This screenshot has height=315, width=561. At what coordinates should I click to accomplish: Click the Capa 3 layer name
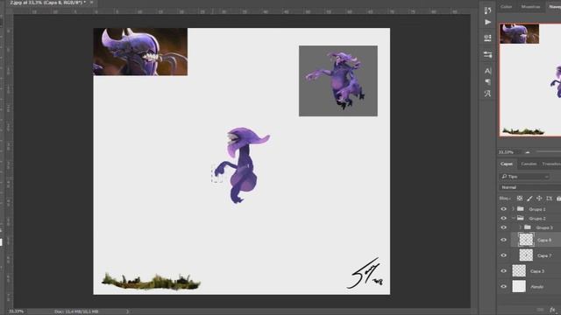pyautogui.click(x=537, y=271)
